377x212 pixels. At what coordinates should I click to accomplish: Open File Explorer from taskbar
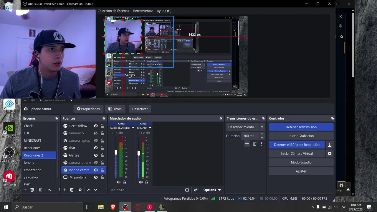coord(101,207)
